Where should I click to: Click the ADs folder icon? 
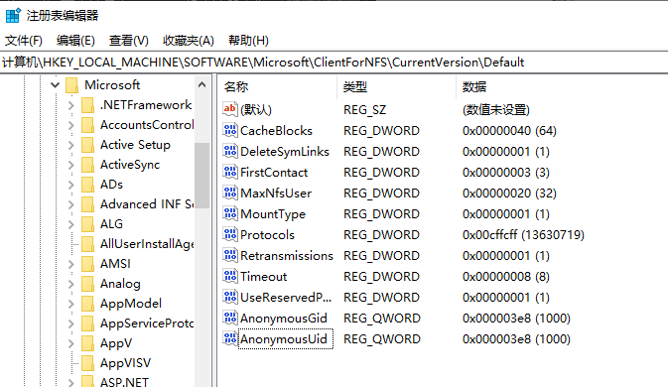pyautogui.click(x=87, y=185)
